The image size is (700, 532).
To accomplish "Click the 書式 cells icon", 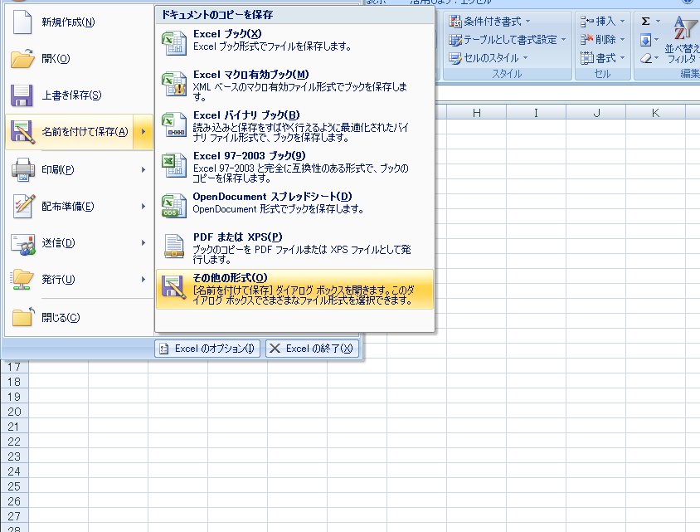I will tap(586, 58).
